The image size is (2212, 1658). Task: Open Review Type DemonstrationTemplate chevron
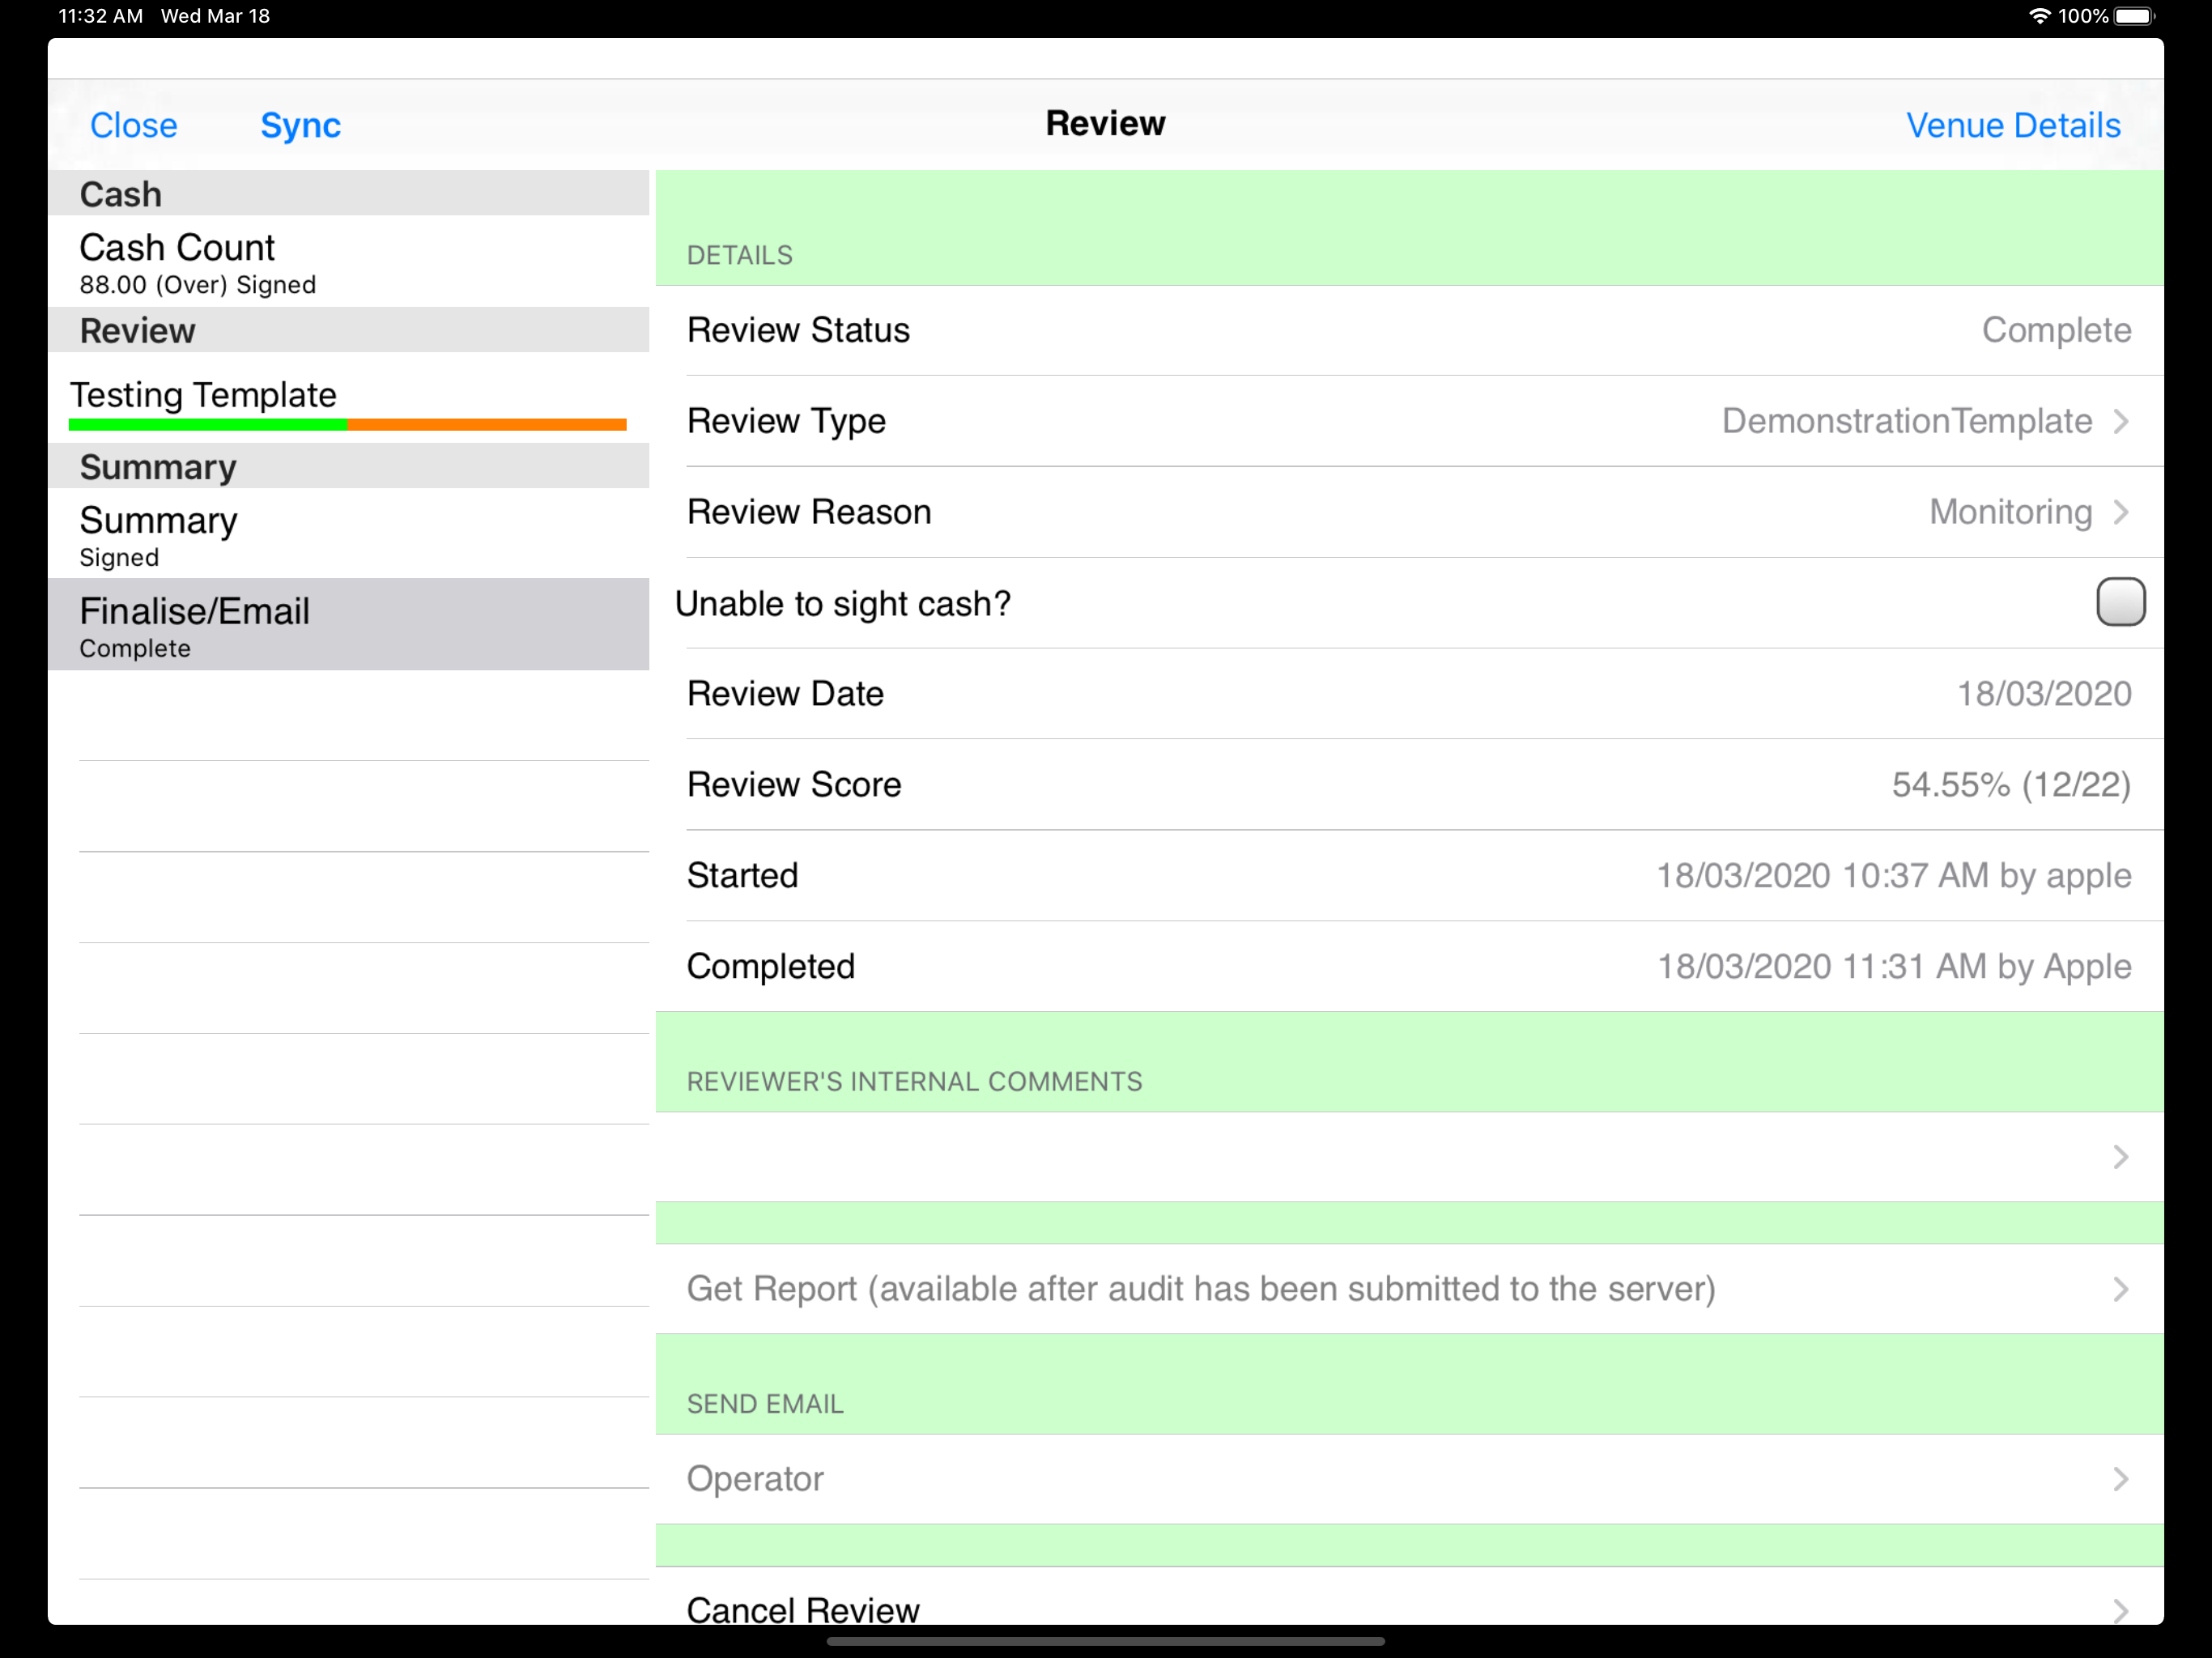click(x=2121, y=421)
